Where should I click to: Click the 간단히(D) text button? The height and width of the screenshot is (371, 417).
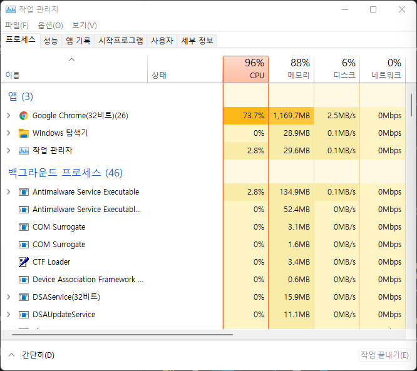click(x=38, y=355)
